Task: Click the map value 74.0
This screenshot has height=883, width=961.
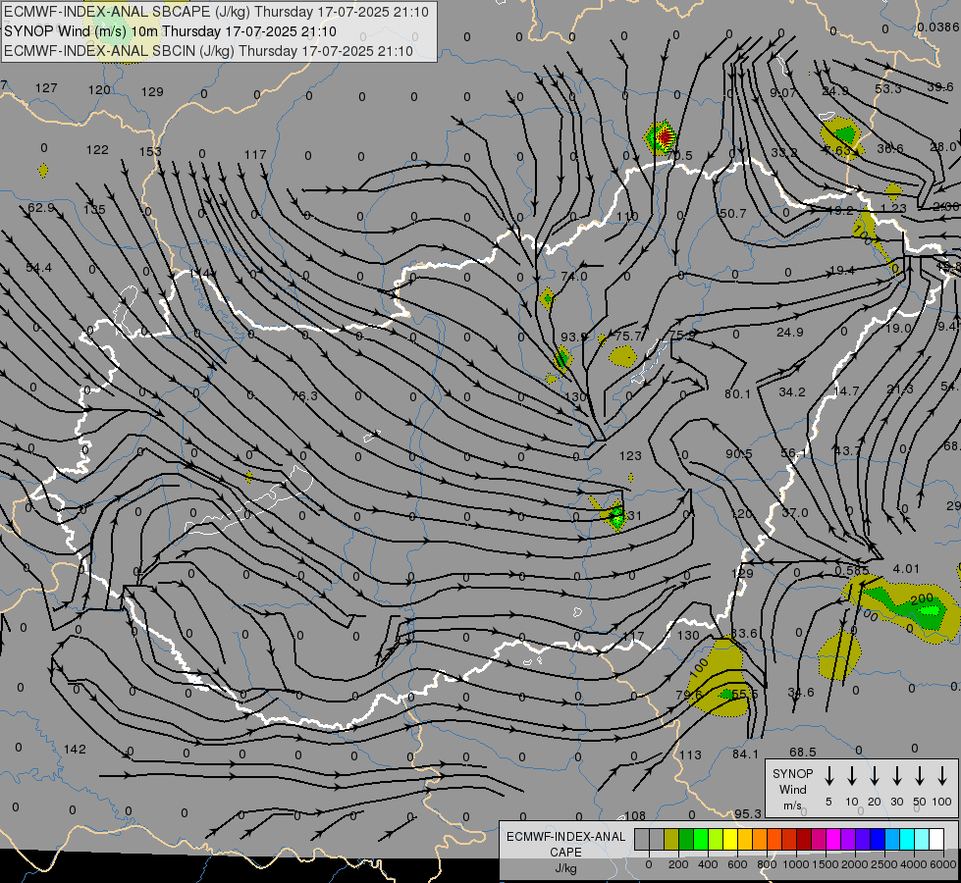Action: click(x=574, y=277)
